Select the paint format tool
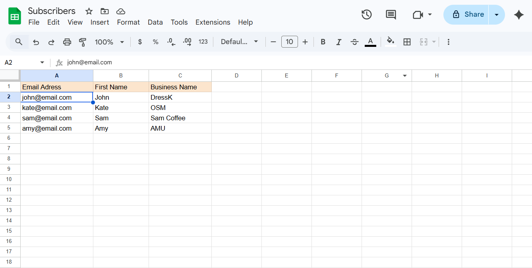Image resolution: width=532 pixels, height=268 pixels. 83,42
